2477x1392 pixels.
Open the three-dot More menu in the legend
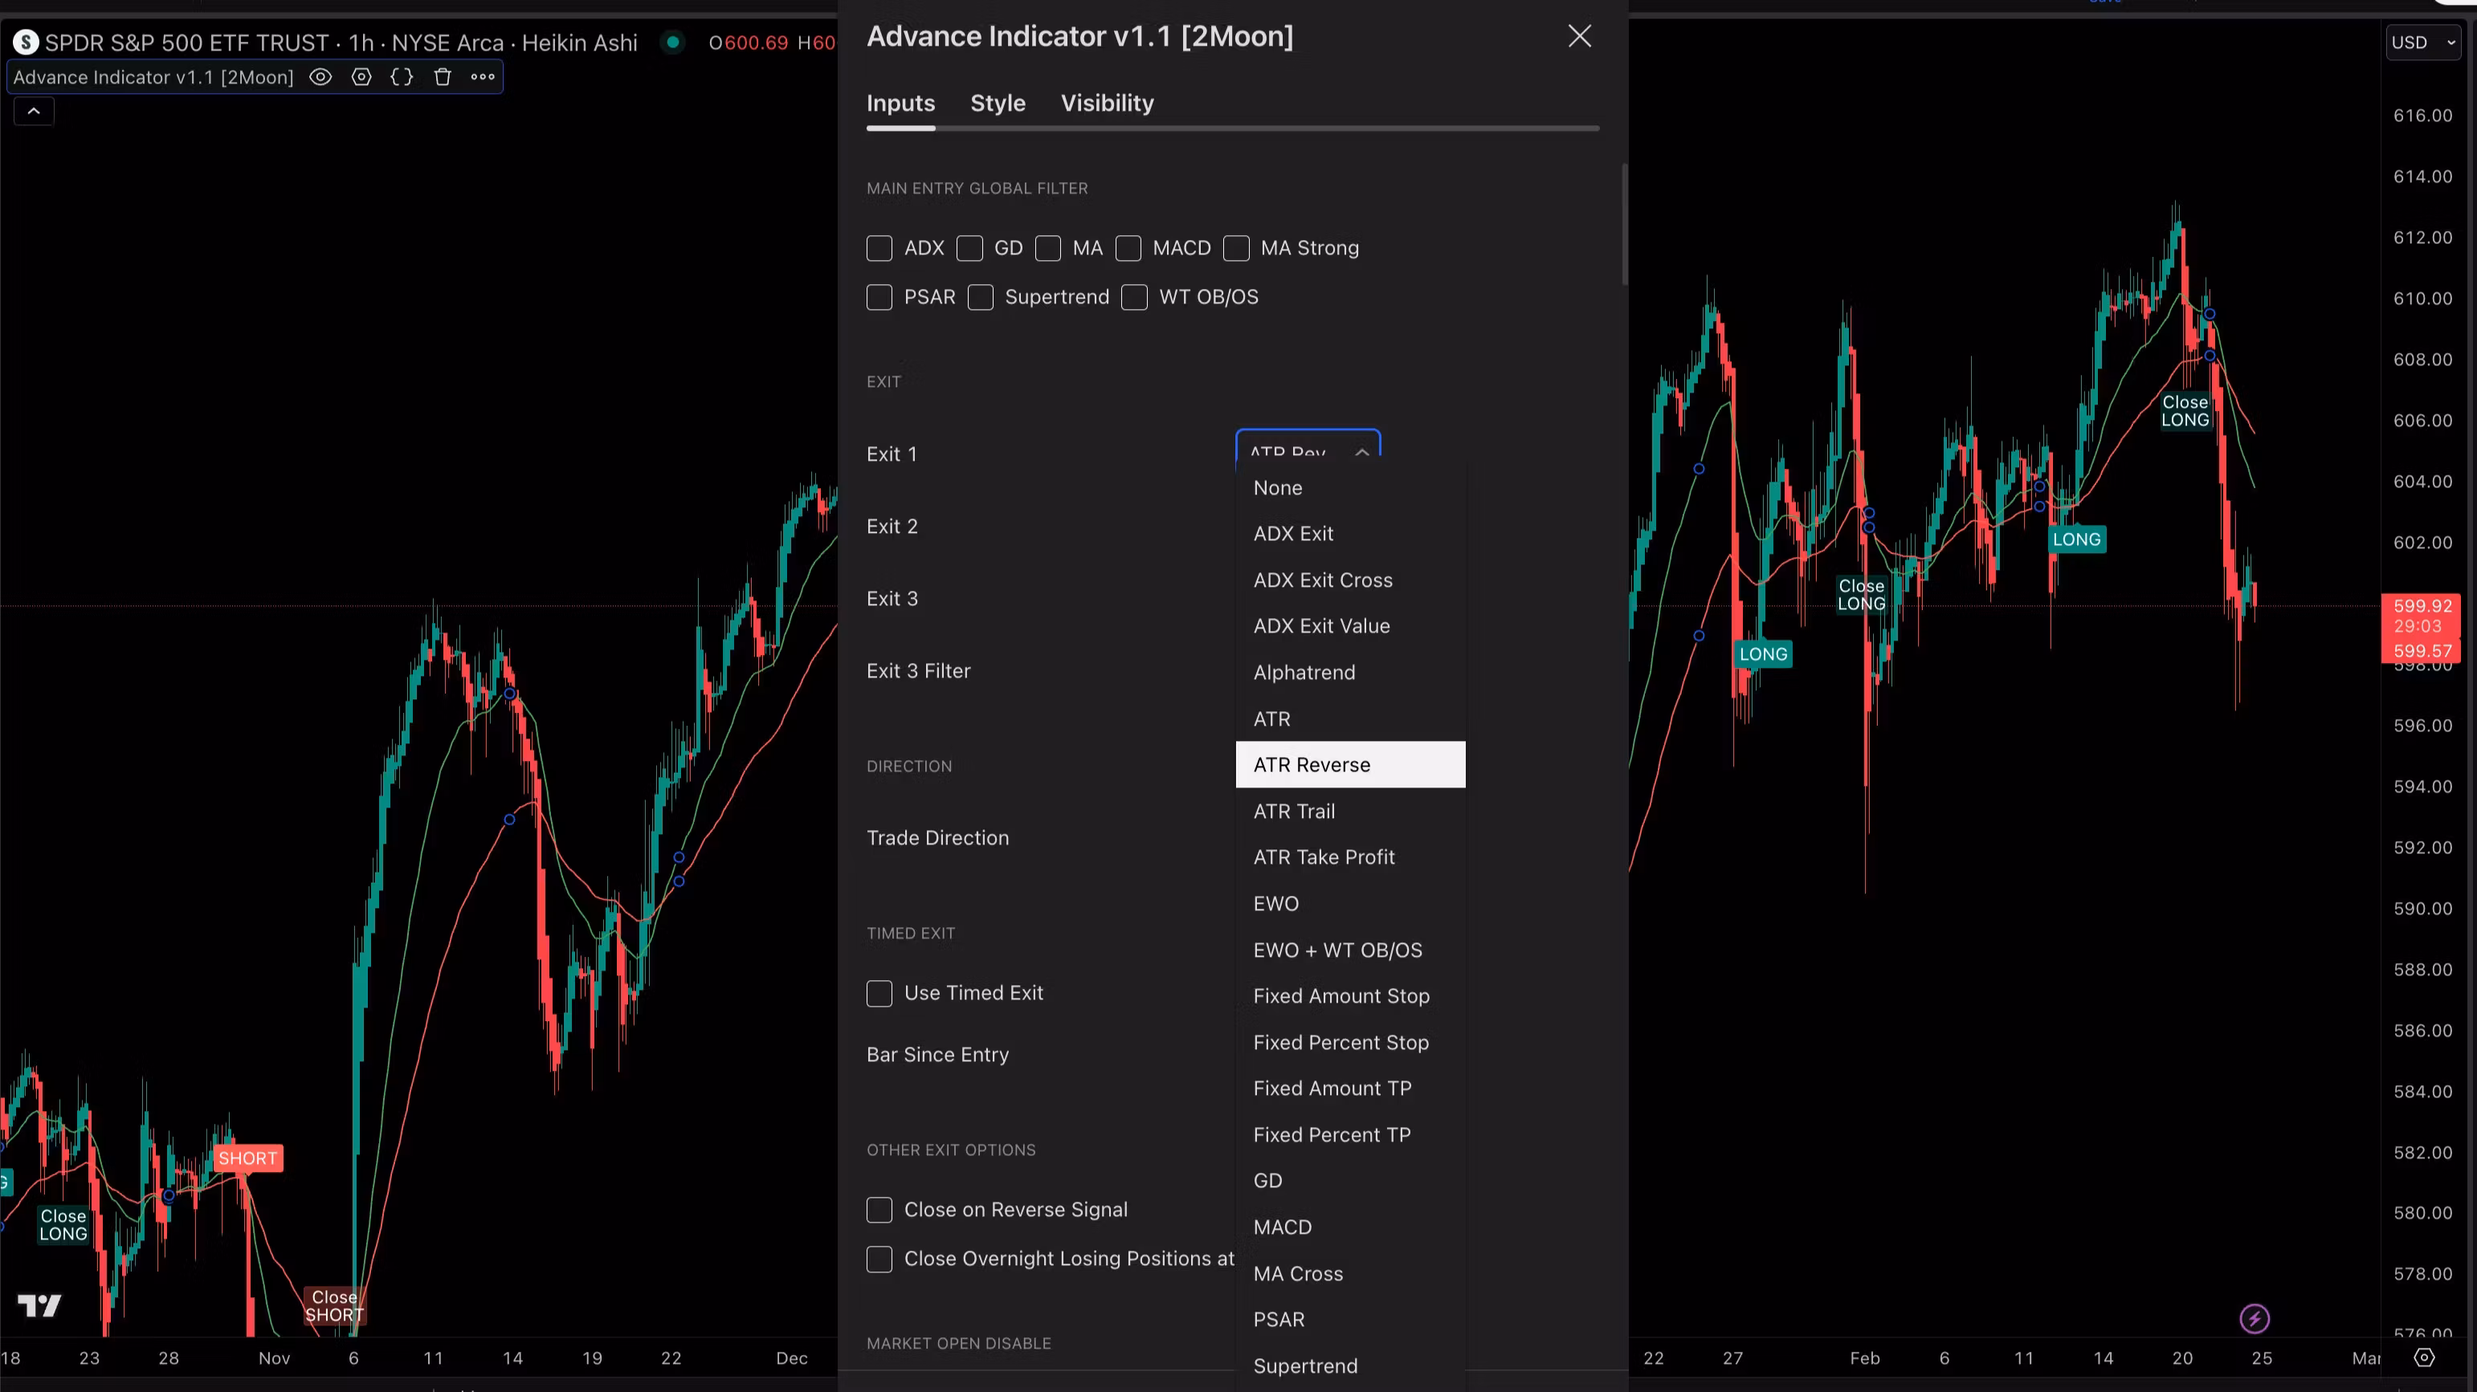(483, 77)
